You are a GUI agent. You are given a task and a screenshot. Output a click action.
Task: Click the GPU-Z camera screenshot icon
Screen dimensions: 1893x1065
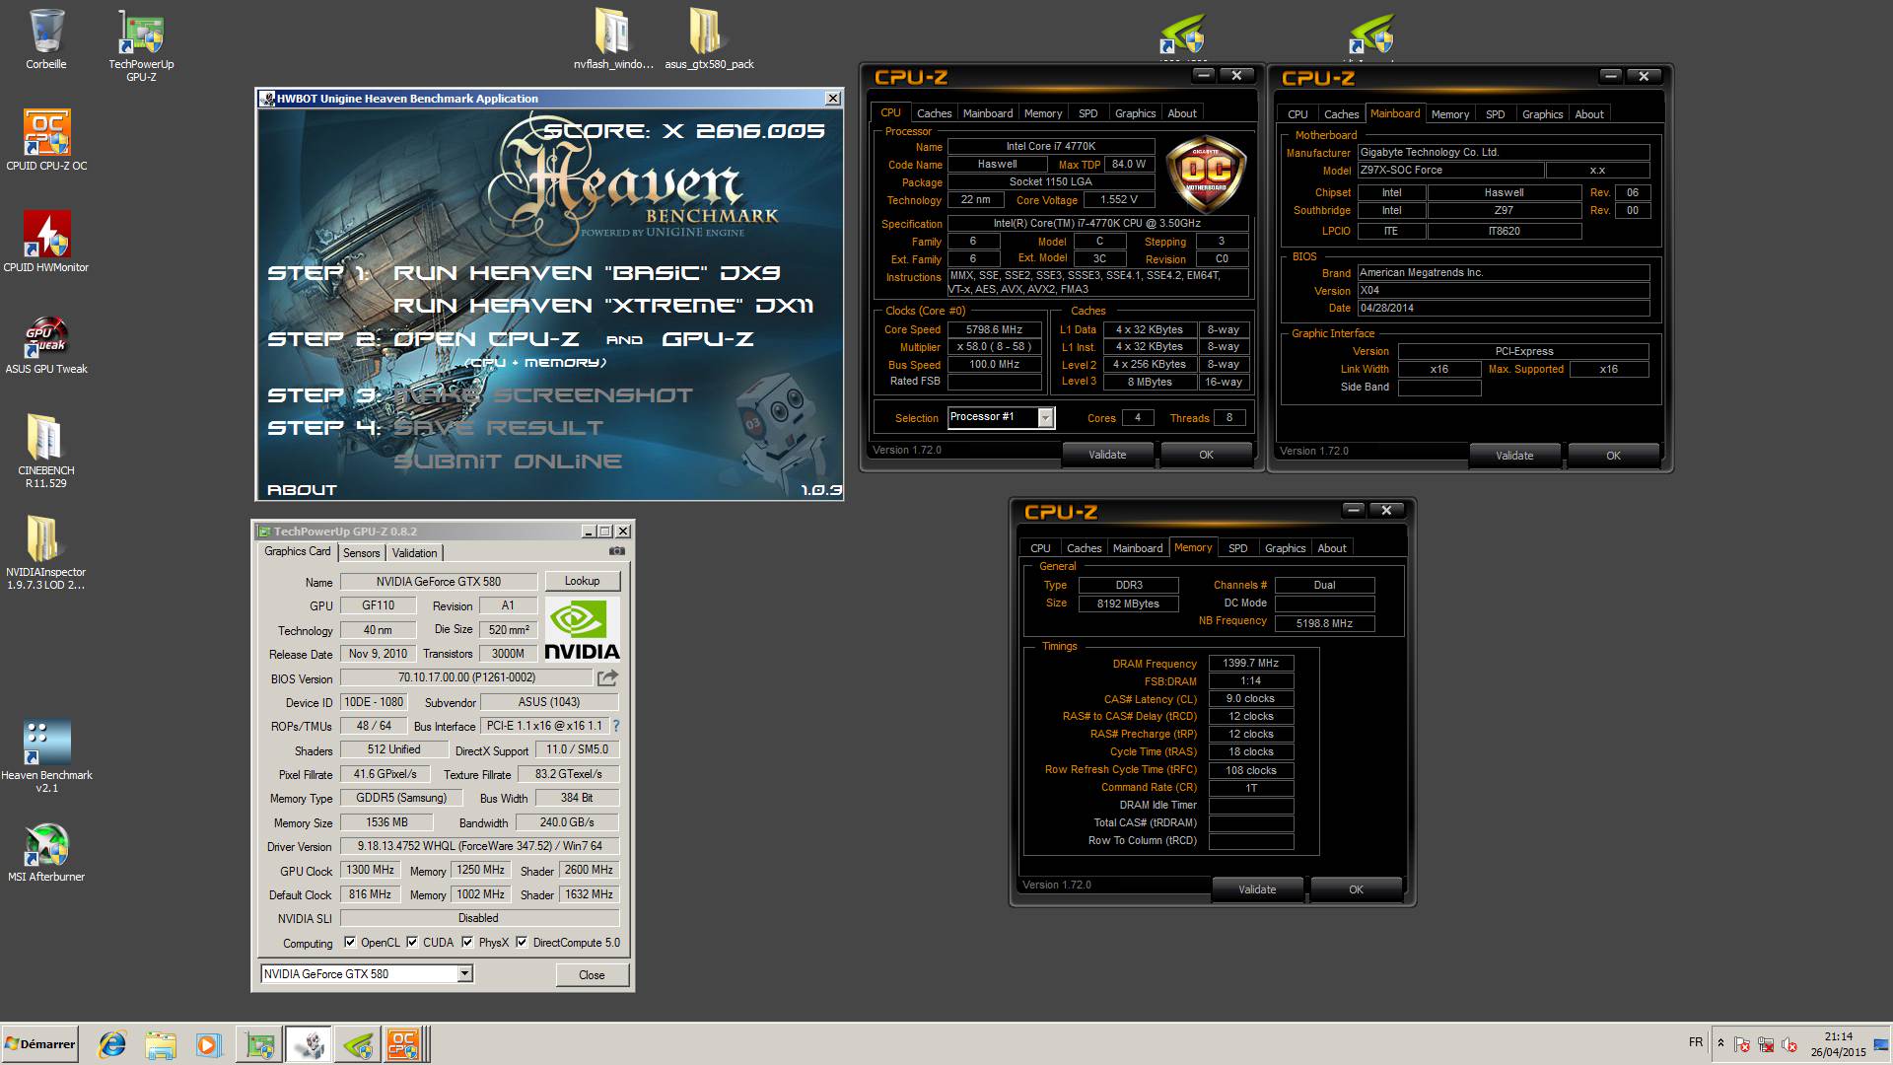tap(616, 551)
